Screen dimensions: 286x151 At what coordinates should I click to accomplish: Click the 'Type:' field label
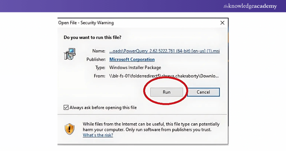click(x=100, y=67)
